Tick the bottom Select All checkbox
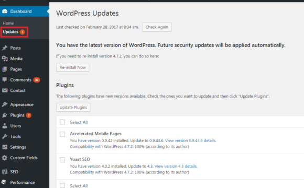 pos(62,185)
